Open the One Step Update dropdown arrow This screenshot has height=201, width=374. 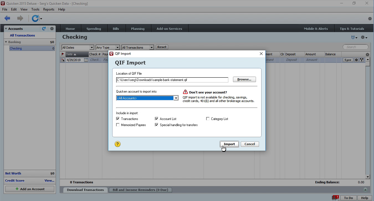[x=41, y=19]
